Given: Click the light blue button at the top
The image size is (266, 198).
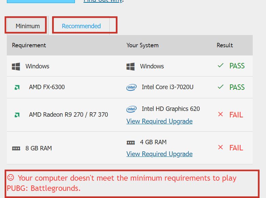Looking at the screenshot, I should (x=41, y=1).
